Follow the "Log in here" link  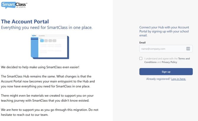click(x=178, y=79)
